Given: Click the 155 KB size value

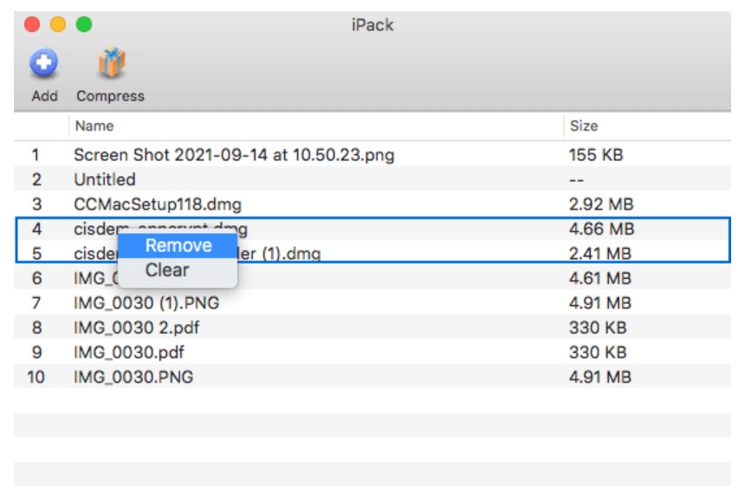Looking at the screenshot, I should coord(596,155).
